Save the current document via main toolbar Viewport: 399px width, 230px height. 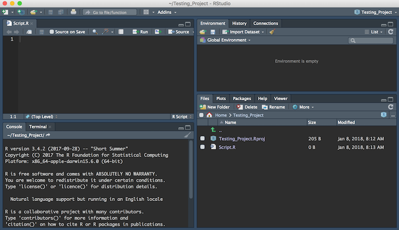(51, 12)
